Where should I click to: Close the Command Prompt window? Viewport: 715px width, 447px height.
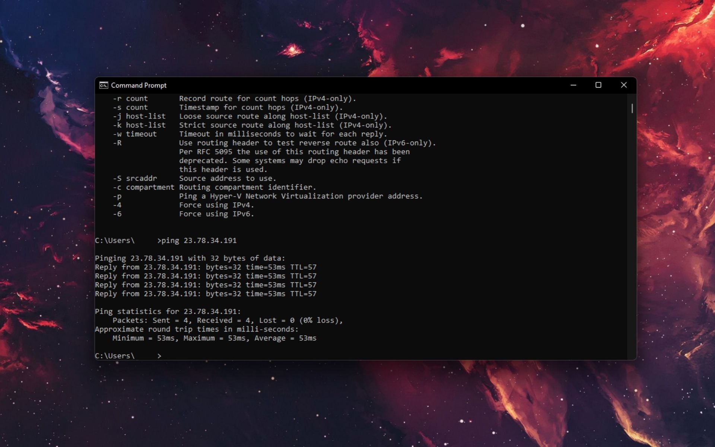click(624, 85)
